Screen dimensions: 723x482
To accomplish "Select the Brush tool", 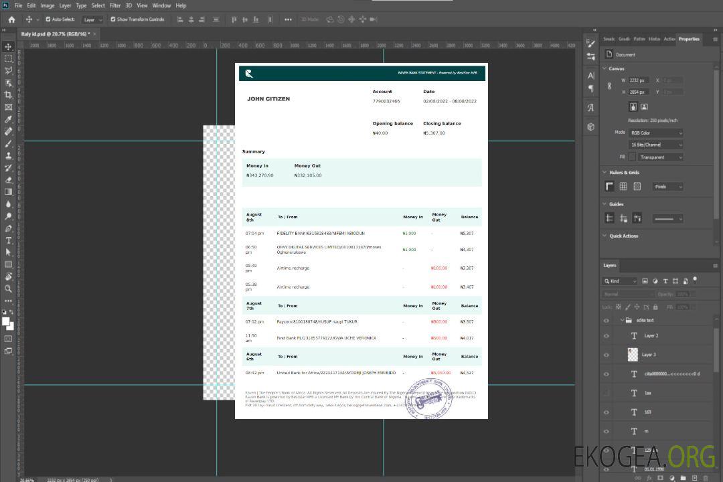I will (8, 143).
